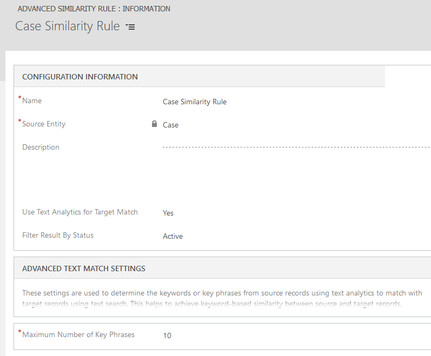431x356 pixels.
Task: Open the record menu icon beside Case Similarity Rule
Action: 130,26
